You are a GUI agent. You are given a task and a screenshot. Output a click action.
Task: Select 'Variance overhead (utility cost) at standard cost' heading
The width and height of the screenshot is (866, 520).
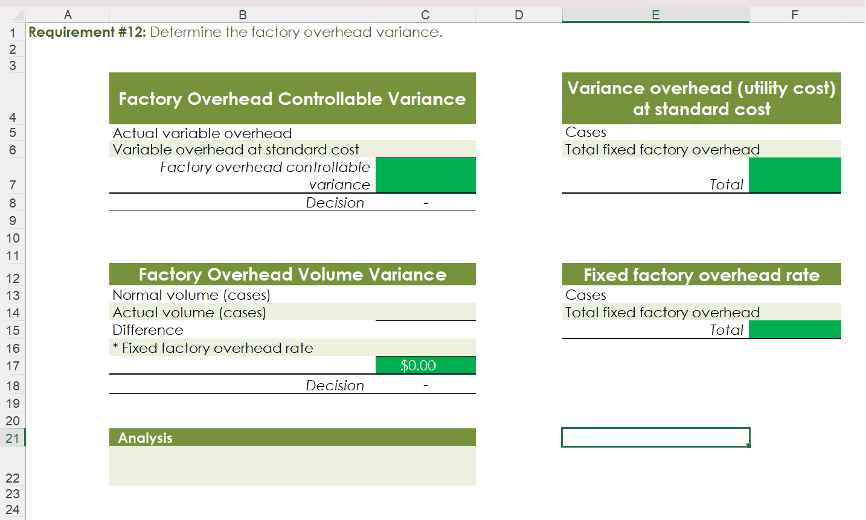coord(702,99)
